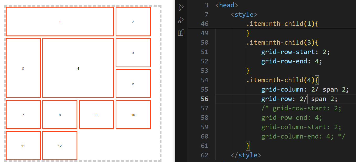
Task: Open the Source Control view icon
Action: (x=181, y=8)
